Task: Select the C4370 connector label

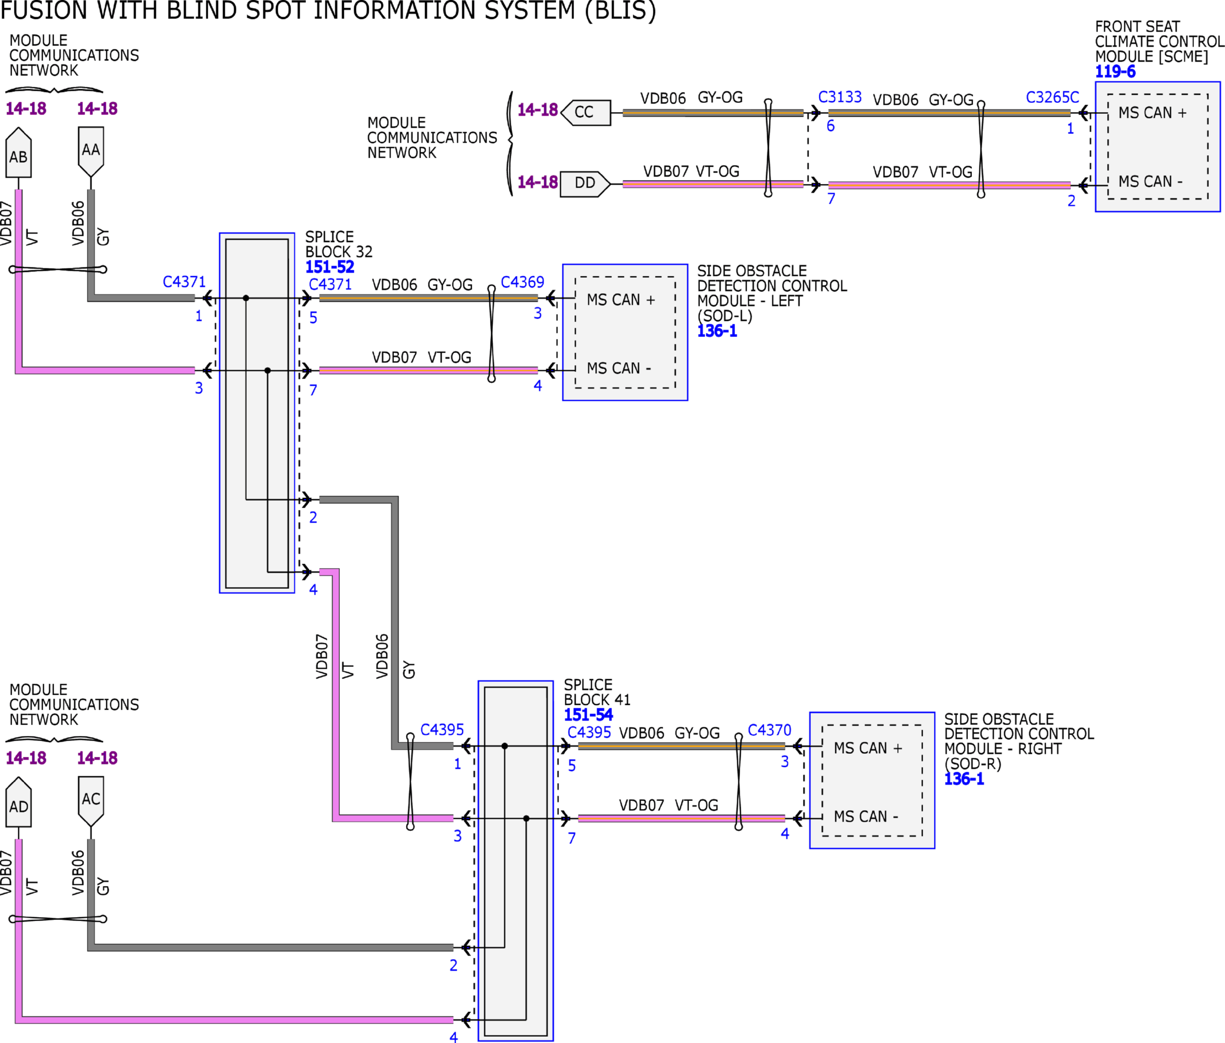Action: [769, 730]
